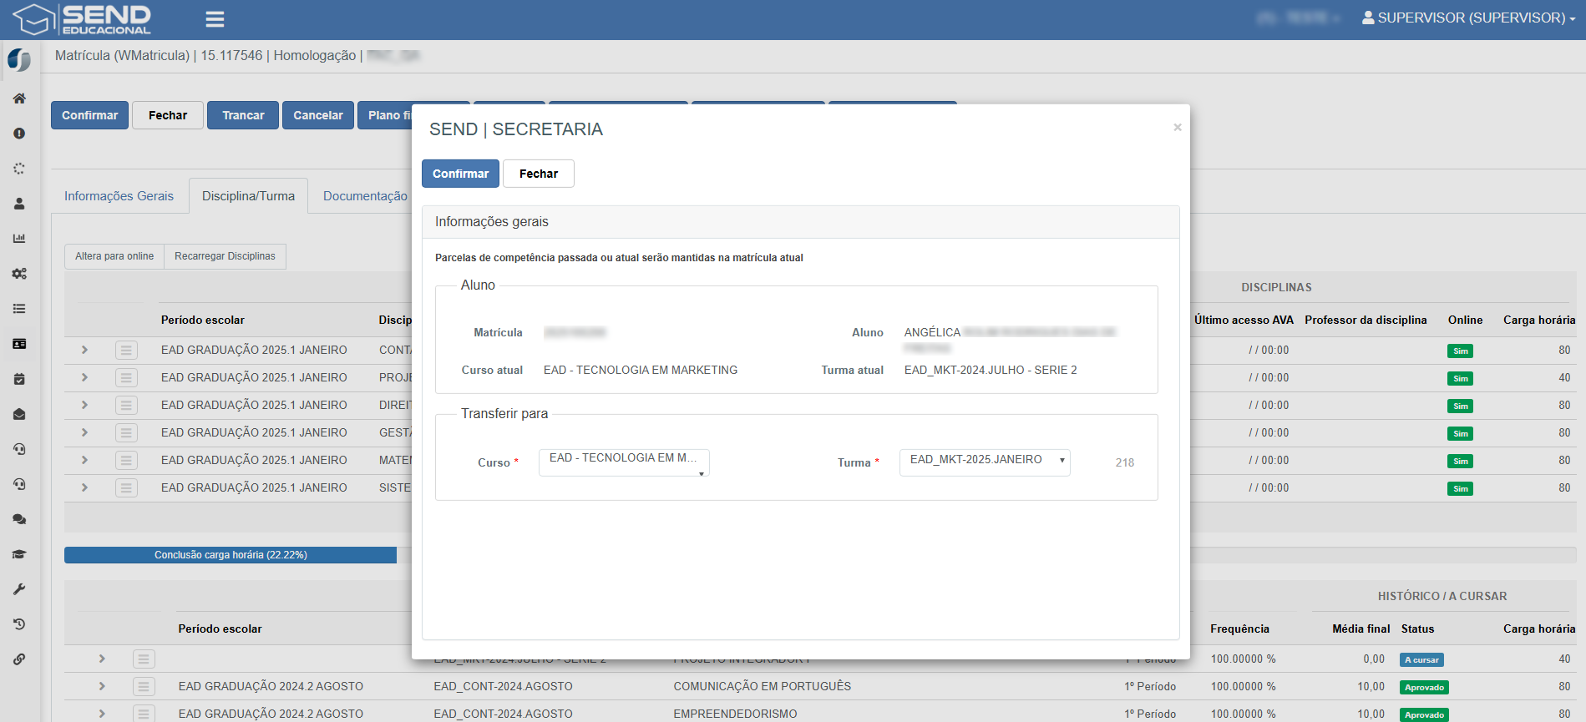Click the Conclusão carga horária progress bar
This screenshot has width=1586, height=722.
[231, 555]
